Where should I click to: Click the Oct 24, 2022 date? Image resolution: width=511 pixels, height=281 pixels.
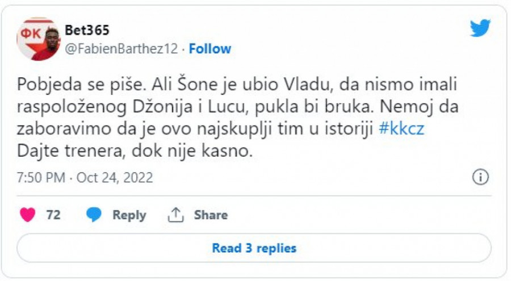115,178
